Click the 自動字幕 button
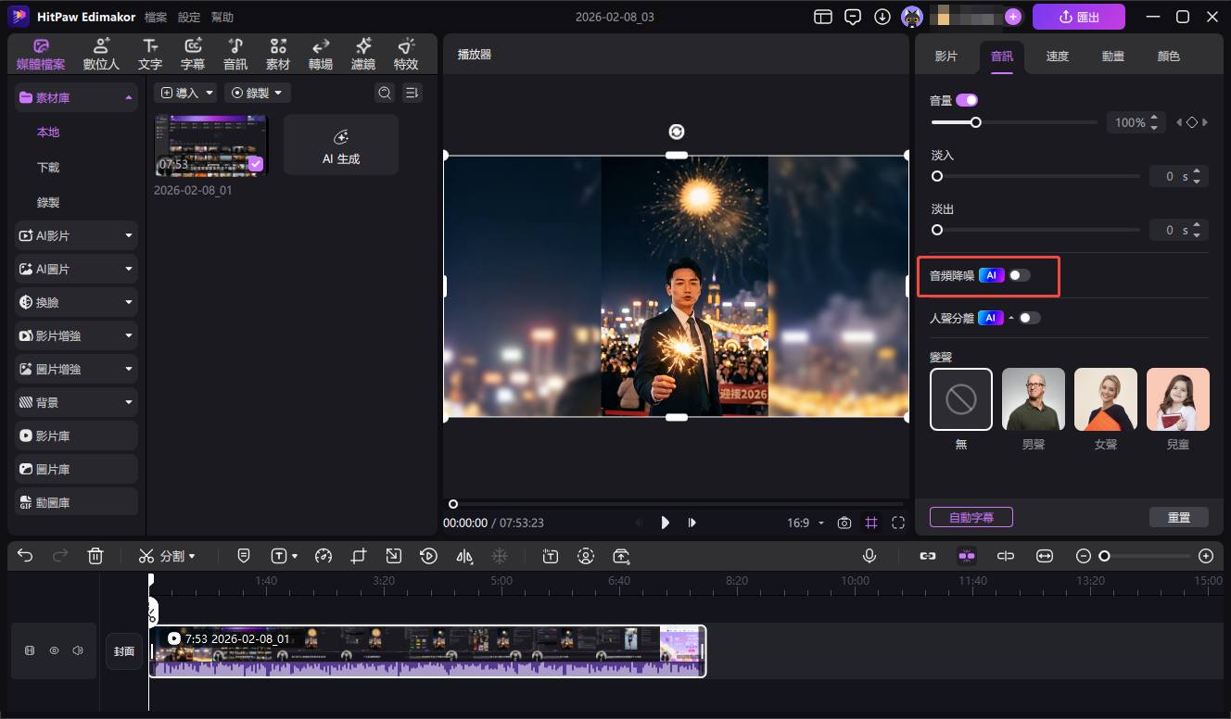Viewport: 1231px width, 719px height. 971,517
